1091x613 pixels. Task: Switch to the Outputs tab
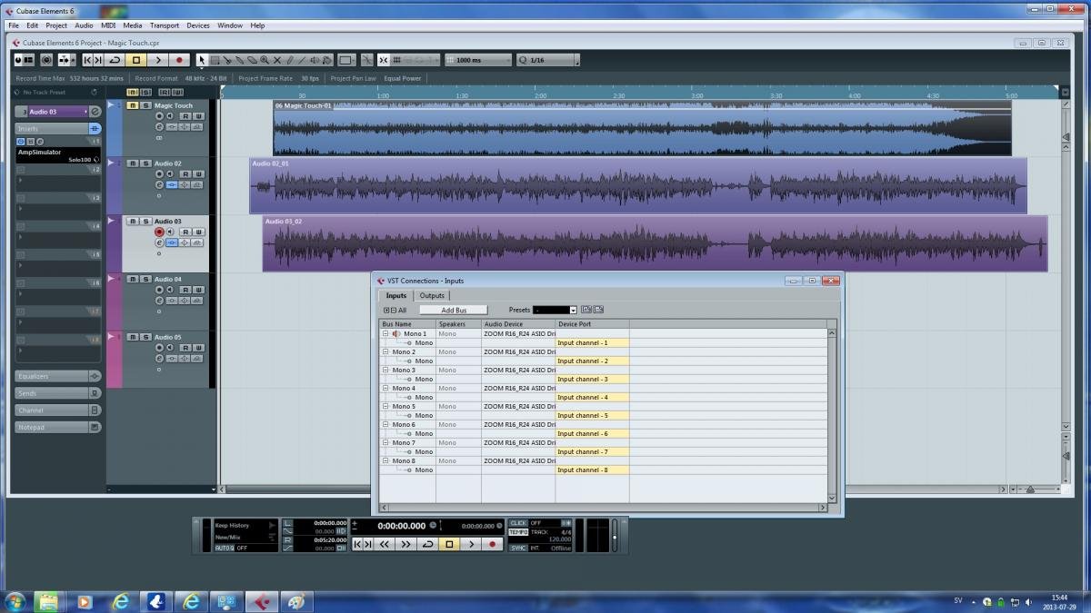[x=432, y=295]
